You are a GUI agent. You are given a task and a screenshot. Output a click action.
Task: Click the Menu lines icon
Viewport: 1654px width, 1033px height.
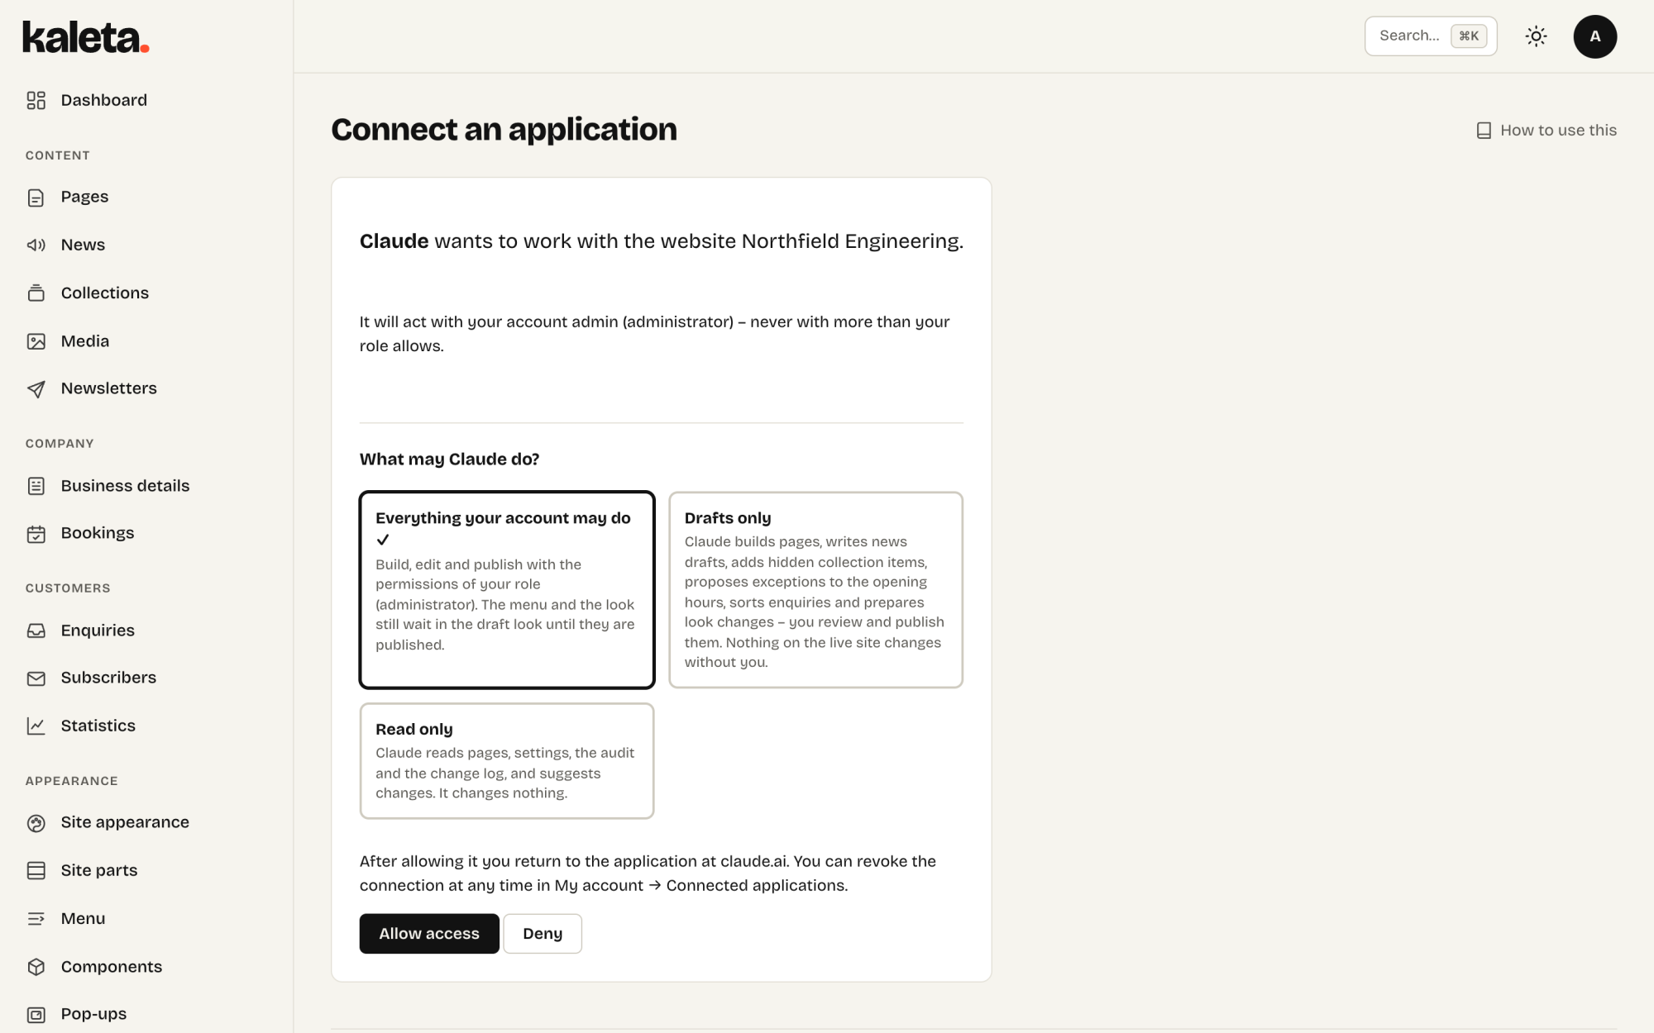pos(36,918)
